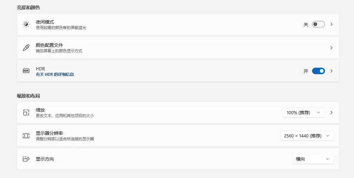Open the 横向 orientation dropdown

click(313, 159)
